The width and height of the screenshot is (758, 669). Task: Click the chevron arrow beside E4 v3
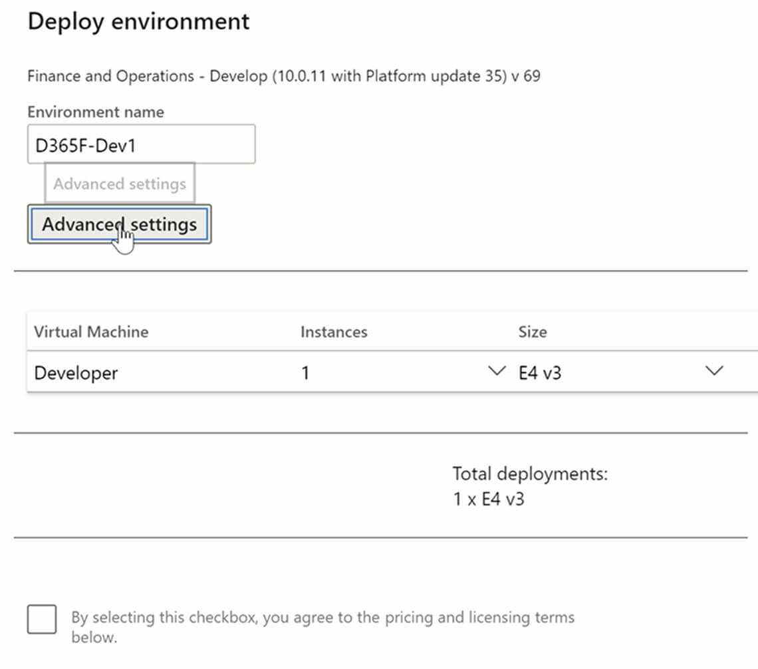coord(713,371)
